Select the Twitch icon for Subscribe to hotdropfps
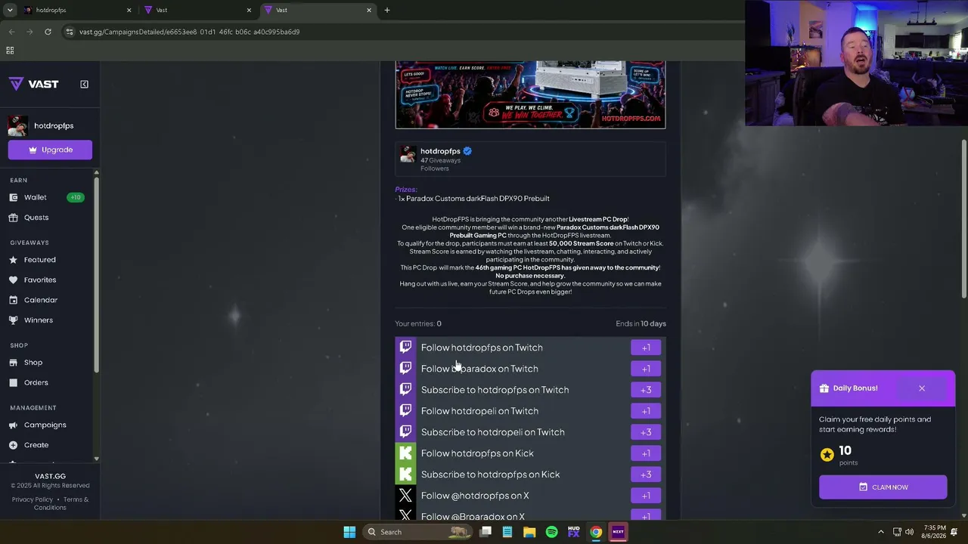 coord(405,390)
